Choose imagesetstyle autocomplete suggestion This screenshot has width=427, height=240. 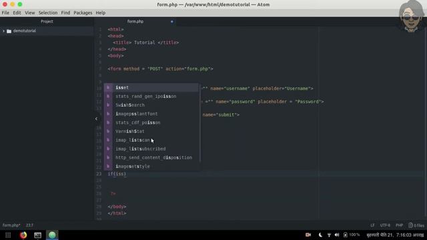point(151,166)
